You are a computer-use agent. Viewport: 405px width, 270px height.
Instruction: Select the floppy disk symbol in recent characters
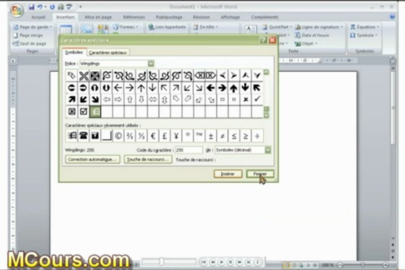tap(95, 136)
